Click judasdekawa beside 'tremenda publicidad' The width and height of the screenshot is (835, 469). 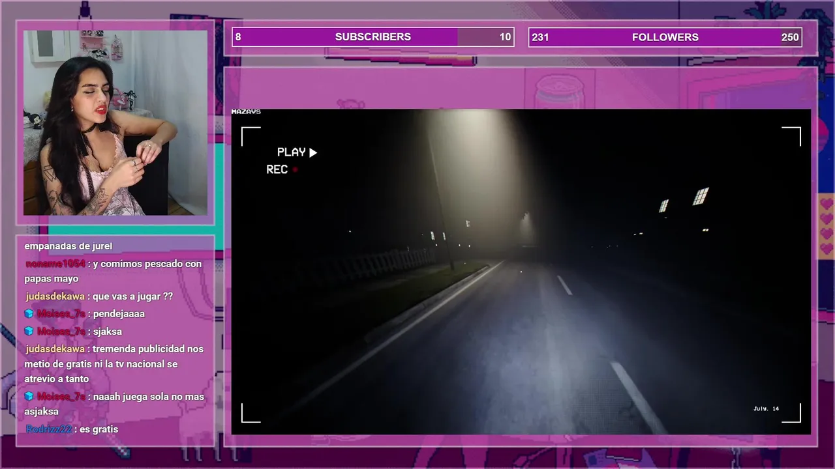[55, 348]
